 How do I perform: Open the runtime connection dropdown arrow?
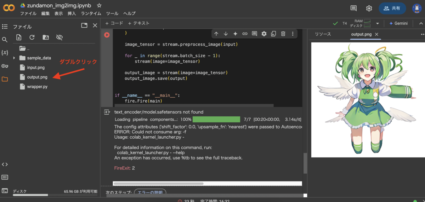point(378,23)
